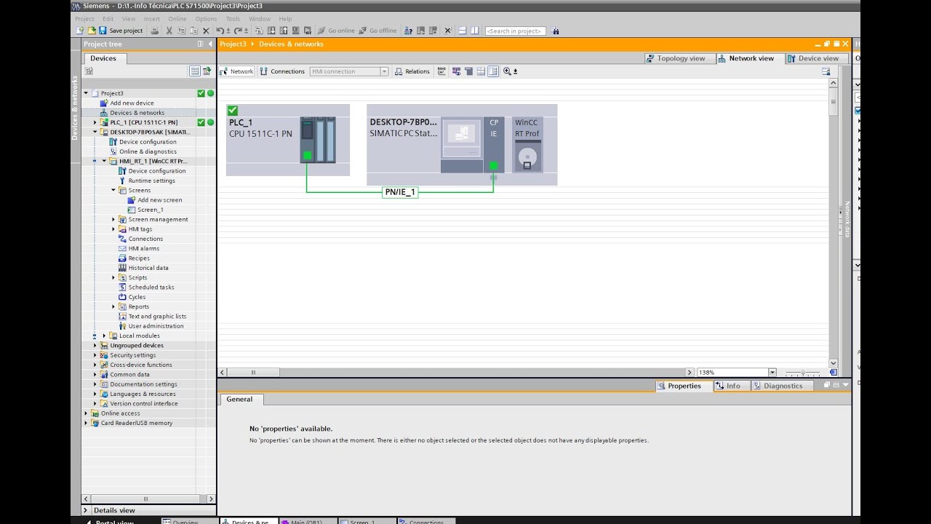Click the WinCC RT Prof module

point(527,145)
